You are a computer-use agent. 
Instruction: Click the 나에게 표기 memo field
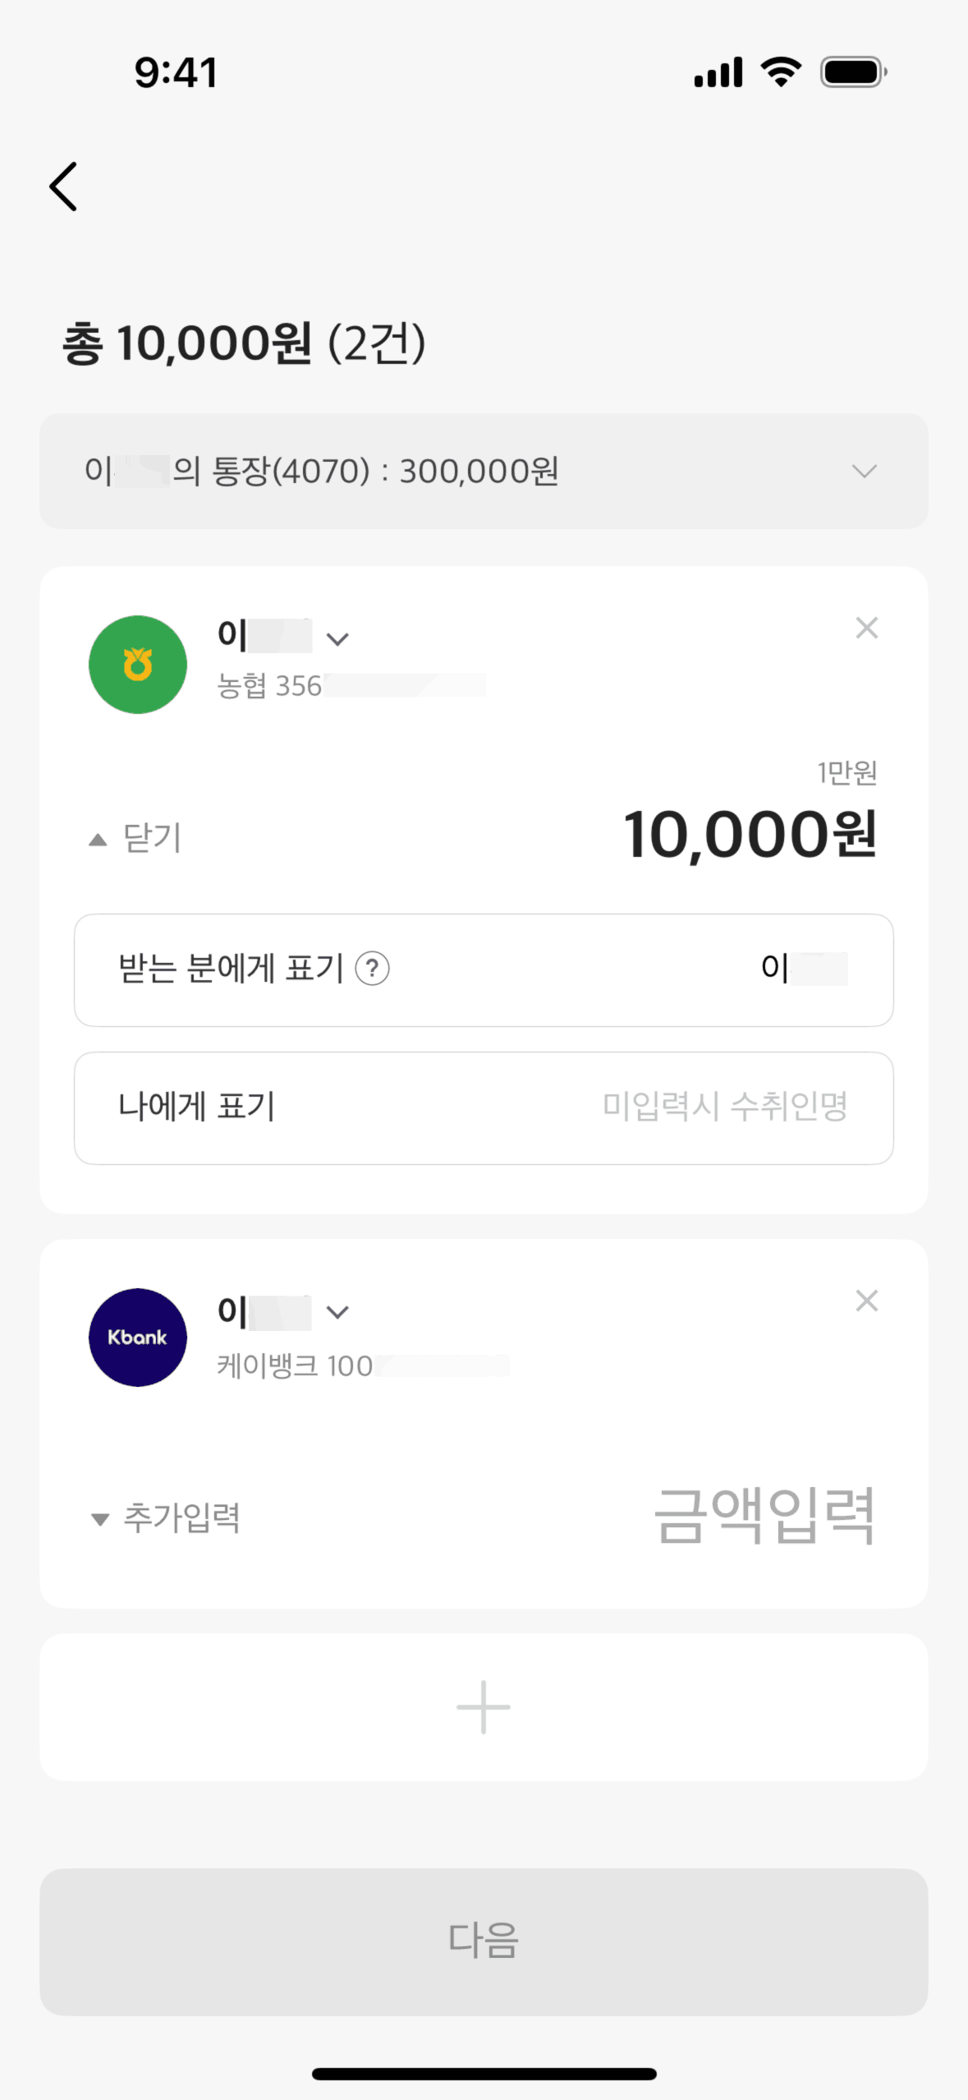pyautogui.click(x=484, y=1108)
